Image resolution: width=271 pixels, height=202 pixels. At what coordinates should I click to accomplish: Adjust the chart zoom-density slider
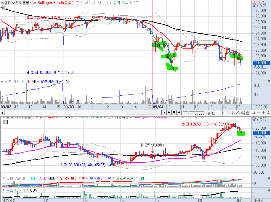tap(194, 113)
